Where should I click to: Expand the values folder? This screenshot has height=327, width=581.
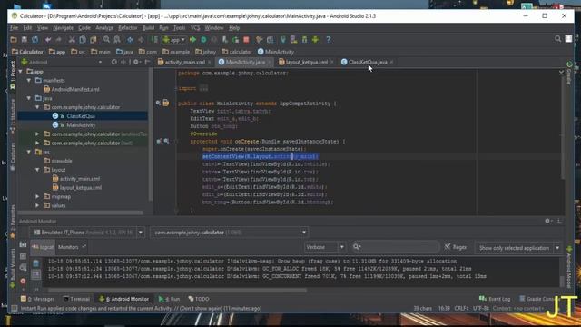37,205
